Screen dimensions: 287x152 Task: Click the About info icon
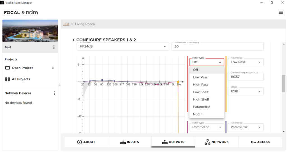(x=79, y=142)
